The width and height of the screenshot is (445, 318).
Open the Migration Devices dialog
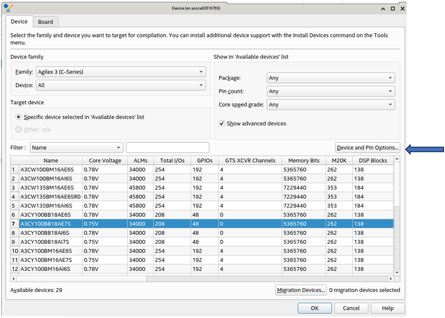301,290
